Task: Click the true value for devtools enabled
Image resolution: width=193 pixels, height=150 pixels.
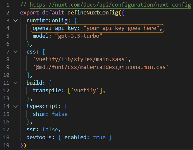Action: point(99,138)
